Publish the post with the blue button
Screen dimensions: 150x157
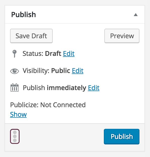[122, 137]
